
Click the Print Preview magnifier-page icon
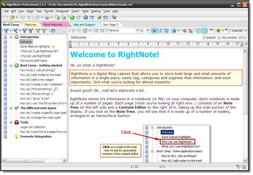pyautogui.click(x=37, y=18)
